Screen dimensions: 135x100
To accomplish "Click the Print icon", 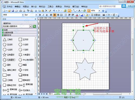I will click(21, 11).
